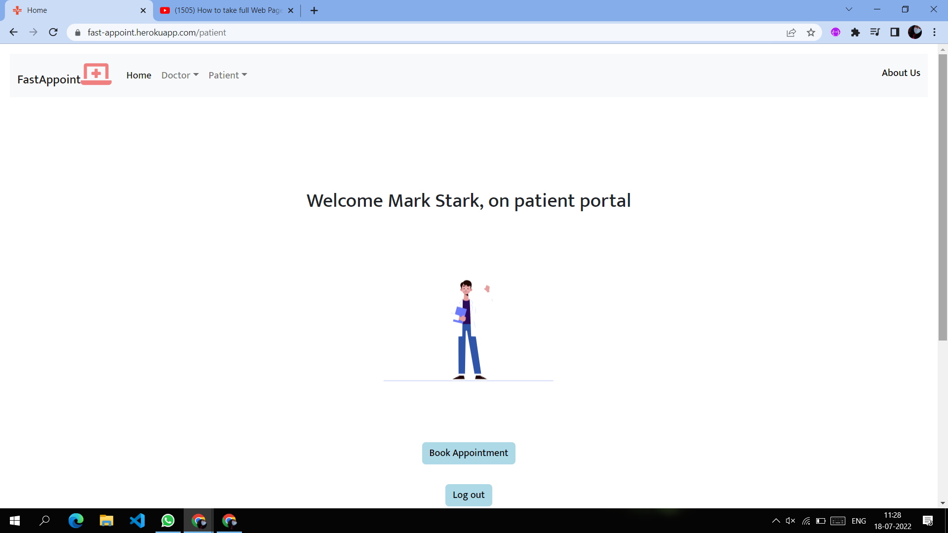Open the FastAppoint logo icon
This screenshot has width=948, height=533.
tap(96, 74)
